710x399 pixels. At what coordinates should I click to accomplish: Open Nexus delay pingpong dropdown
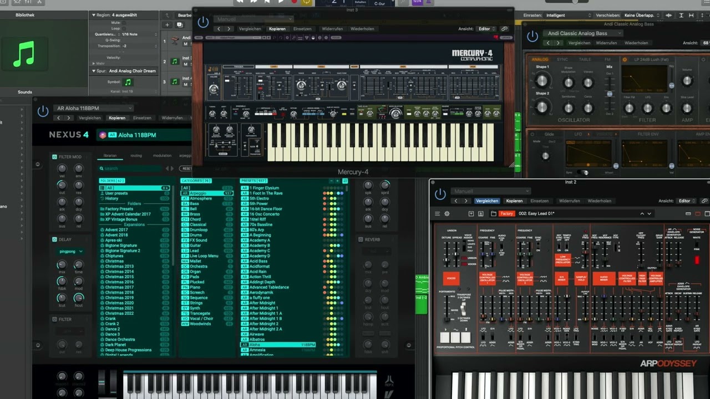70,251
